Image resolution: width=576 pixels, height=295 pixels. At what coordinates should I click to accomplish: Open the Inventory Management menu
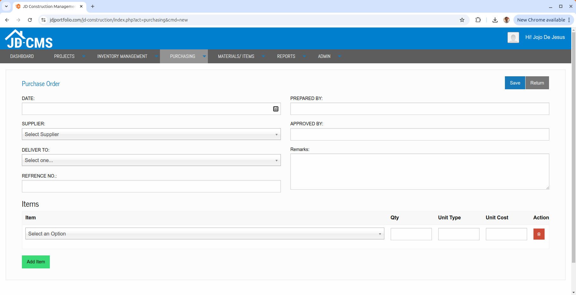tap(122, 56)
